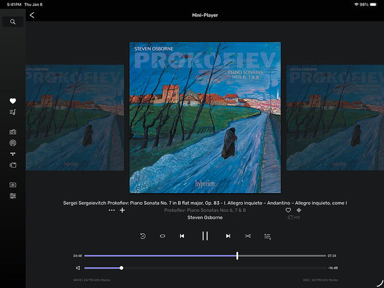Open the settings sliders icon in sidebar
The height and width of the screenshot is (288, 384).
[13, 196]
